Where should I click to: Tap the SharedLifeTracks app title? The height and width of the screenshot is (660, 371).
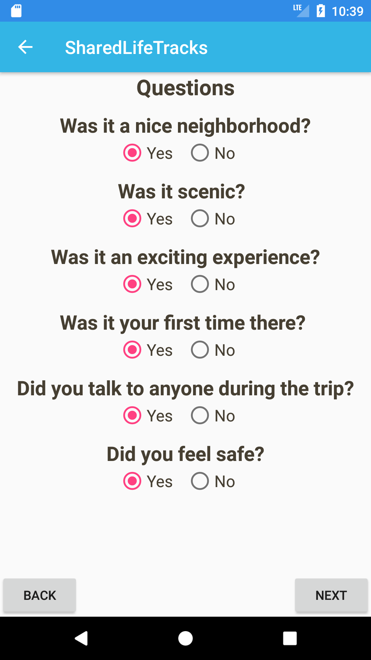tap(136, 47)
